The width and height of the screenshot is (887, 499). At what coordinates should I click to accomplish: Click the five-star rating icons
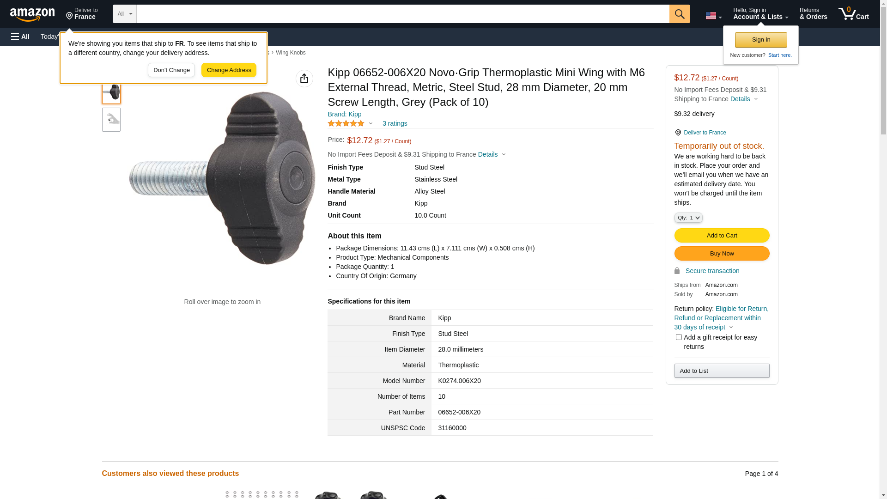point(346,123)
